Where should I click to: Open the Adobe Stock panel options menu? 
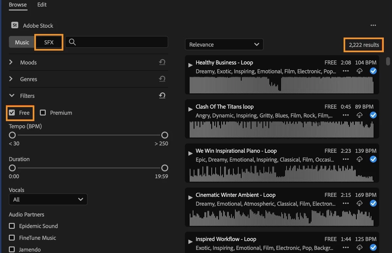[x=373, y=25]
